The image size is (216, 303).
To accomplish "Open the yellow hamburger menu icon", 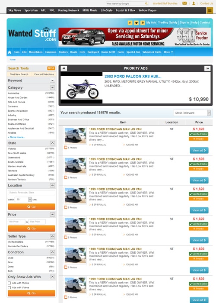I will [210, 10].
